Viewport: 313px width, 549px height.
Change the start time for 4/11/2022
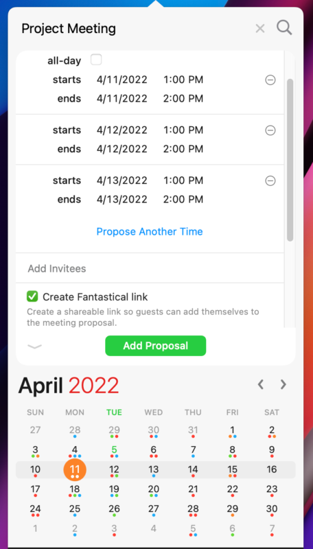pos(183,80)
